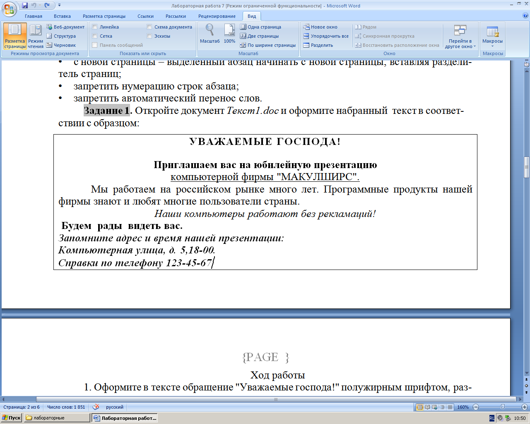This screenshot has width=530, height=424.
Task: Open the ribbon tab Разметка страницы
Action: [x=104, y=16]
